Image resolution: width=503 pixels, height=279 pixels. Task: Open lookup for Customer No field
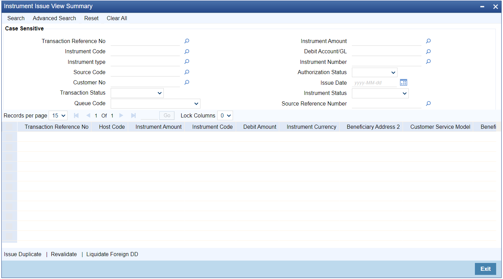click(x=187, y=82)
